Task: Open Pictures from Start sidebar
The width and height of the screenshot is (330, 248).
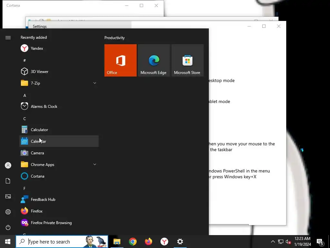Action: (x=8, y=196)
